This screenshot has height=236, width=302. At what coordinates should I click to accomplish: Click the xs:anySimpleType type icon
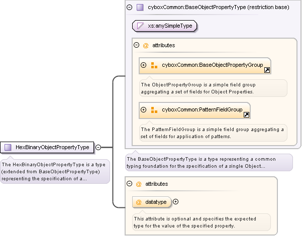click(141, 26)
